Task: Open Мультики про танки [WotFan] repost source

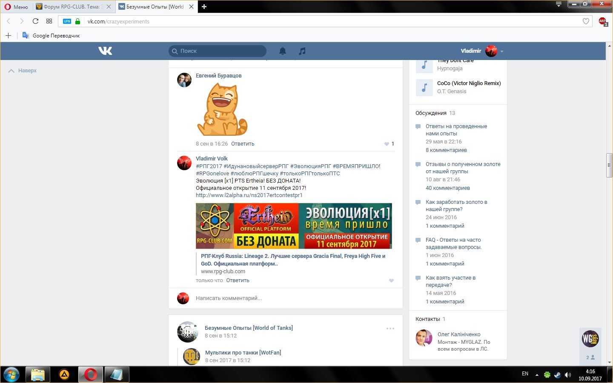Action: pyautogui.click(x=243, y=353)
